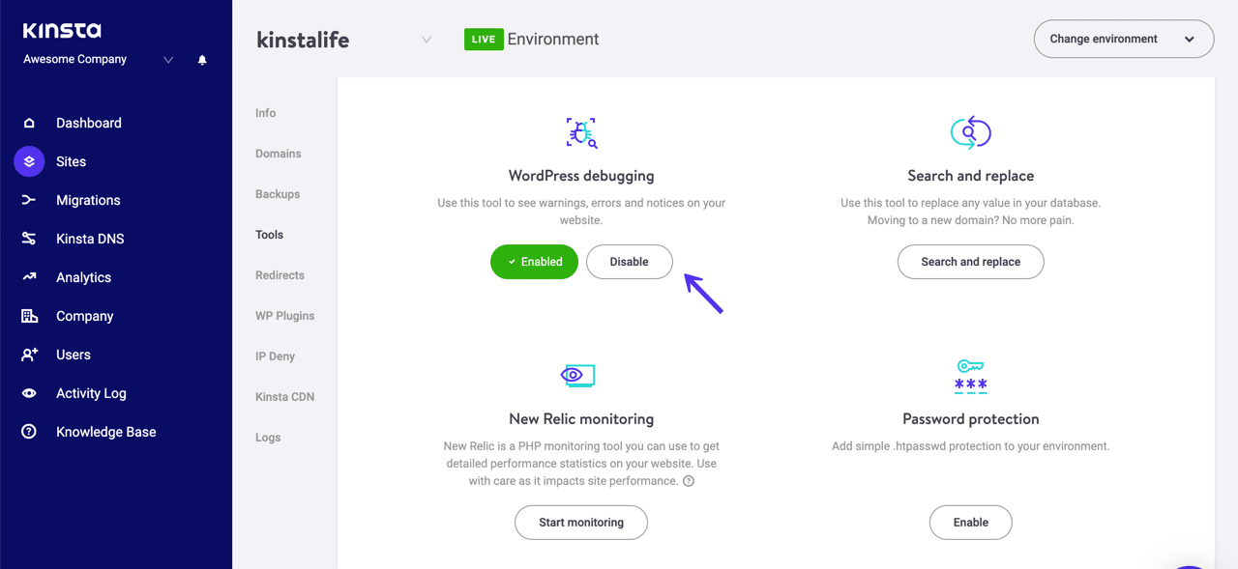Click the Password protection key icon
The height and width of the screenshot is (569, 1238).
point(970,376)
